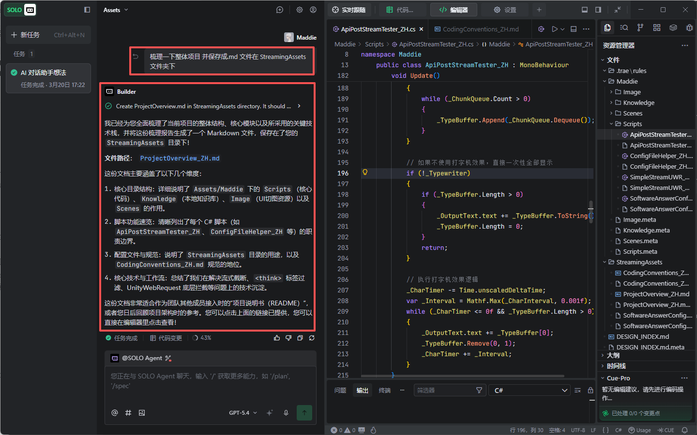Viewport: 697px width, 435px height.
Task: Copy the Builder response
Action: (300, 338)
